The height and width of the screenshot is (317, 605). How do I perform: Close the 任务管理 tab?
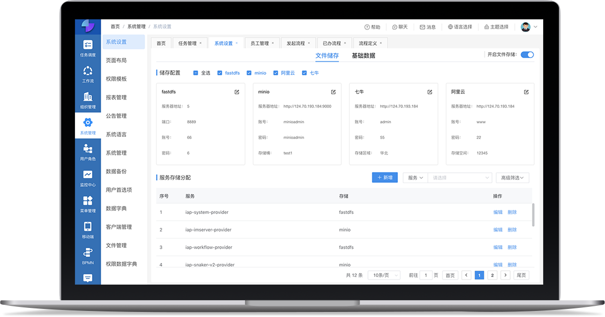[x=200, y=43]
